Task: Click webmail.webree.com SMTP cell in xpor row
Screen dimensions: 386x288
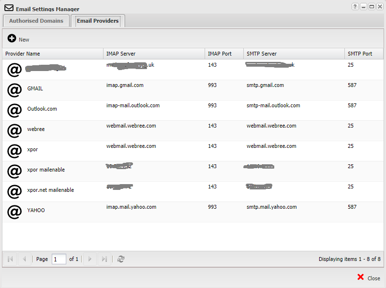Action: tap(271, 146)
